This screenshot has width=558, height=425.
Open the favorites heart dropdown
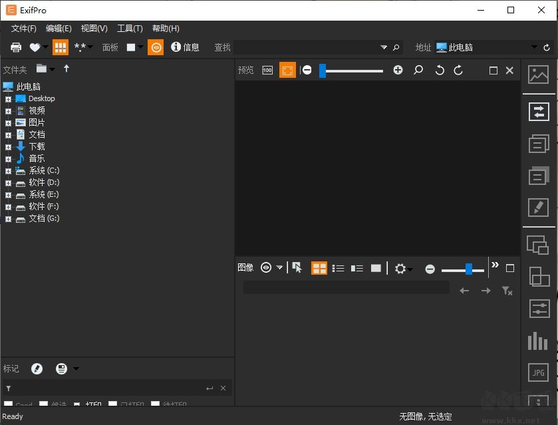(45, 47)
